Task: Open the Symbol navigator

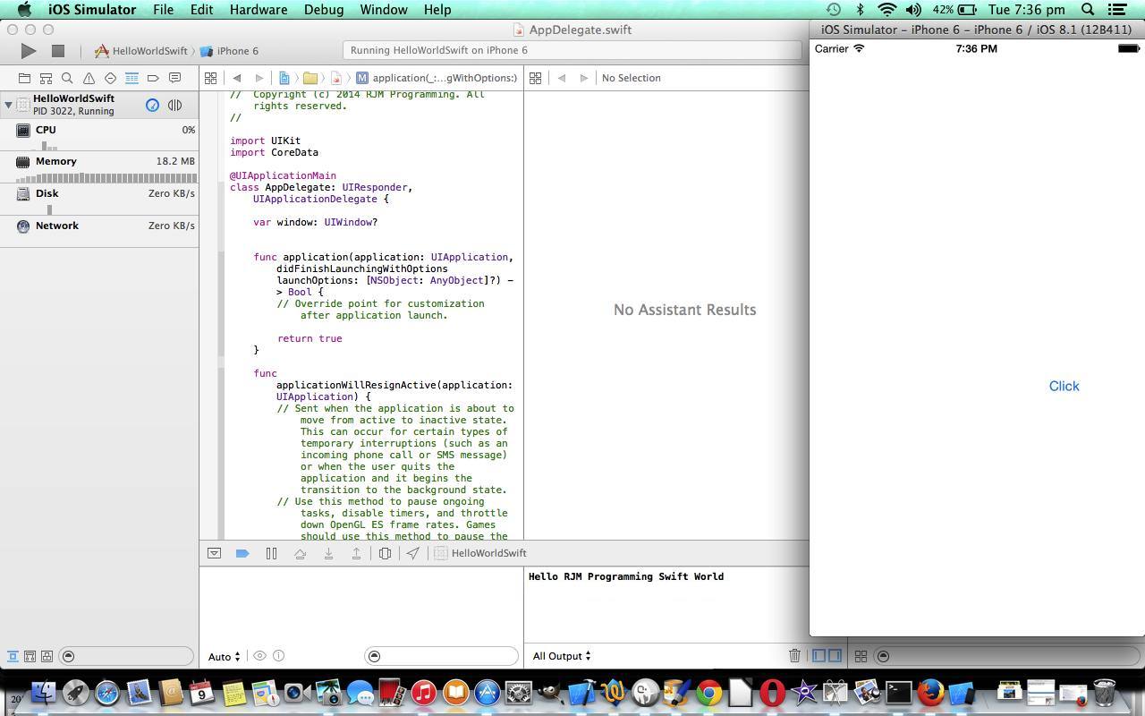Action: [46, 78]
